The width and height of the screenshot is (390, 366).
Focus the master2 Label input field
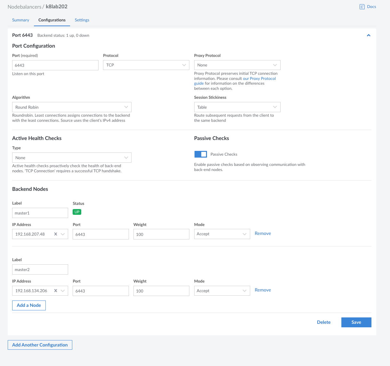(x=40, y=269)
